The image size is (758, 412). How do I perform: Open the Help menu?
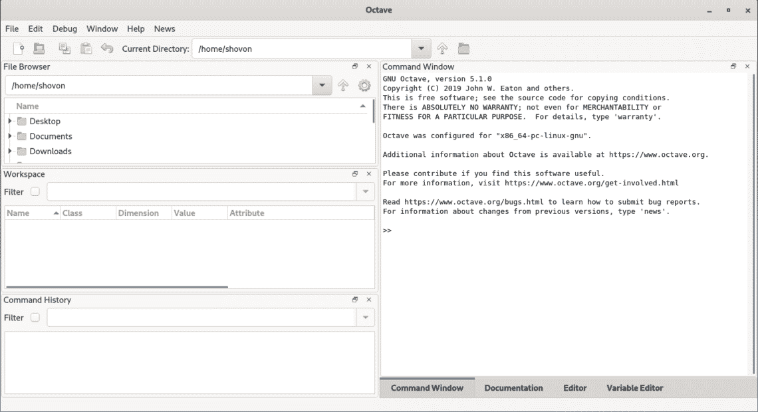[x=136, y=29]
